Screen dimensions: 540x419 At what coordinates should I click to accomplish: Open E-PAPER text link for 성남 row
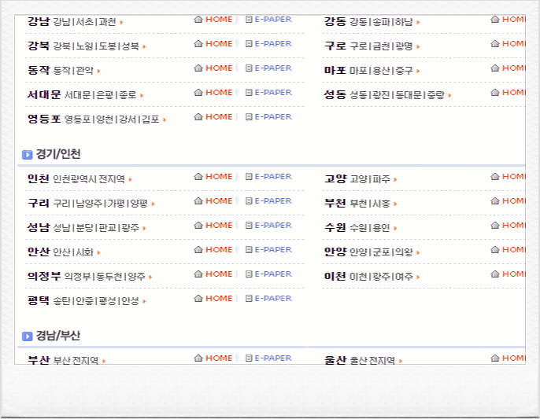(x=273, y=226)
